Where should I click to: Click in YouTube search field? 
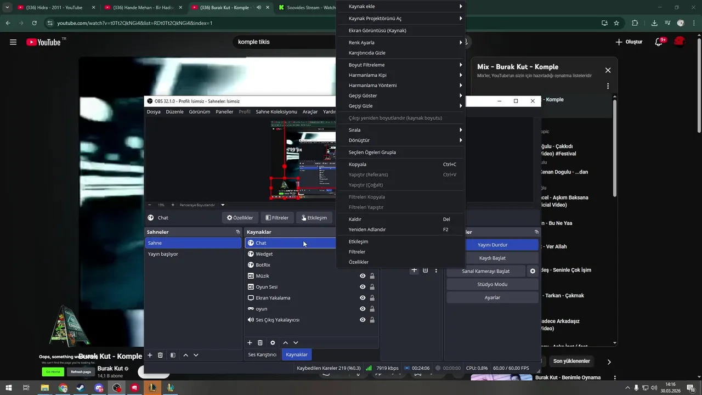[285, 42]
